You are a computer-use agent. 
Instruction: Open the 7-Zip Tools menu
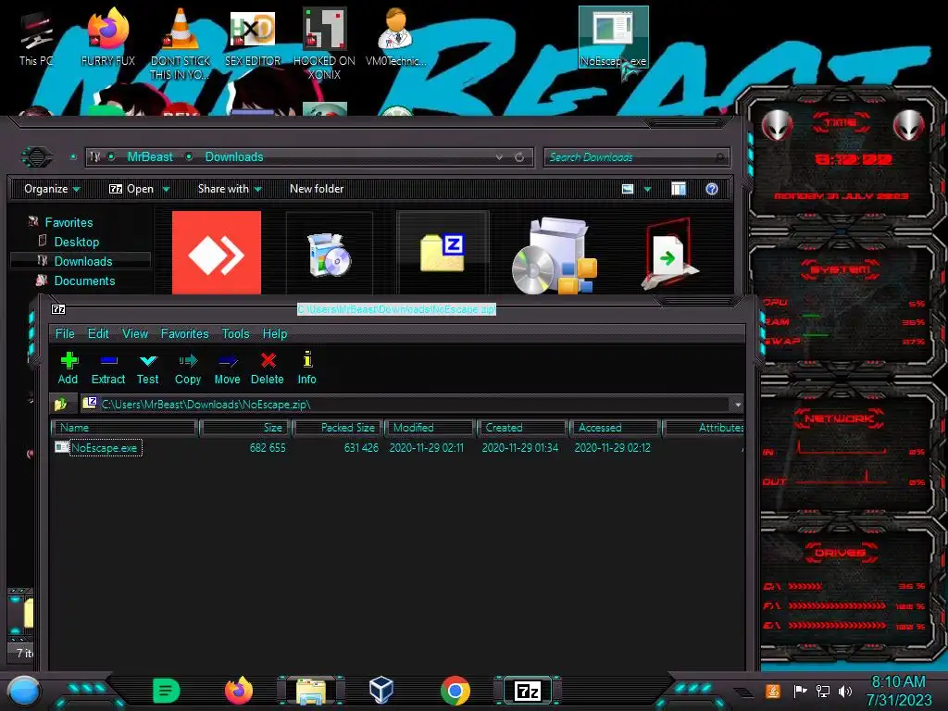235,333
